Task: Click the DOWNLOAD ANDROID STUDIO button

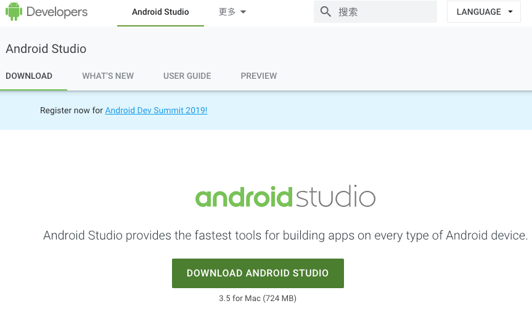Action: click(x=258, y=273)
